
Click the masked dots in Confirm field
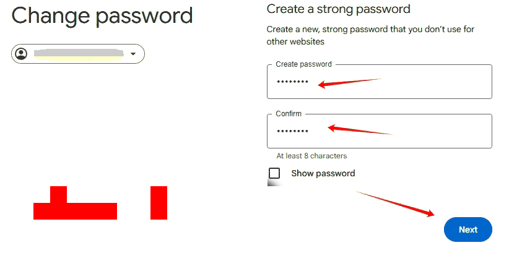(292, 131)
